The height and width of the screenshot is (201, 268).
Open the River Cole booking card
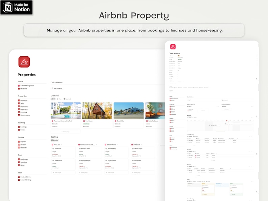(x=63, y=152)
